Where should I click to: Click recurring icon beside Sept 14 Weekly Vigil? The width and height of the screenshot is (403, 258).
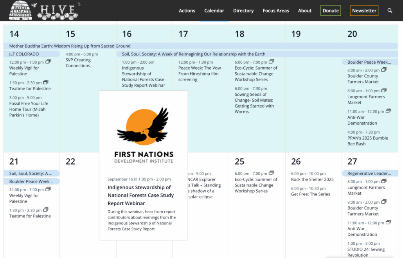tap(48, 62)
